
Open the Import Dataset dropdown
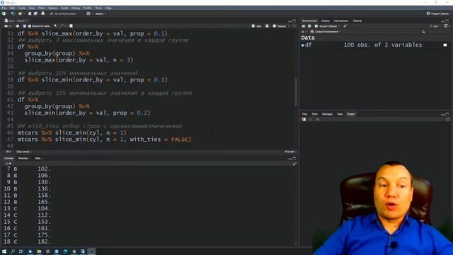327,26
